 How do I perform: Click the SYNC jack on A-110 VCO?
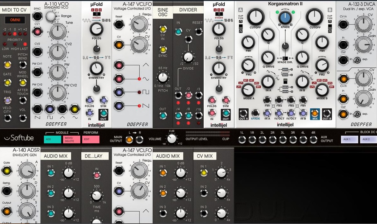tap(37, 16)
